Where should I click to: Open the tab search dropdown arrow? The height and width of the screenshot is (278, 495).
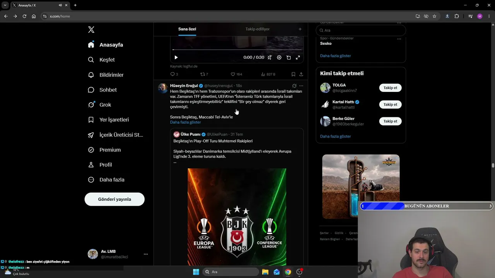5,5
